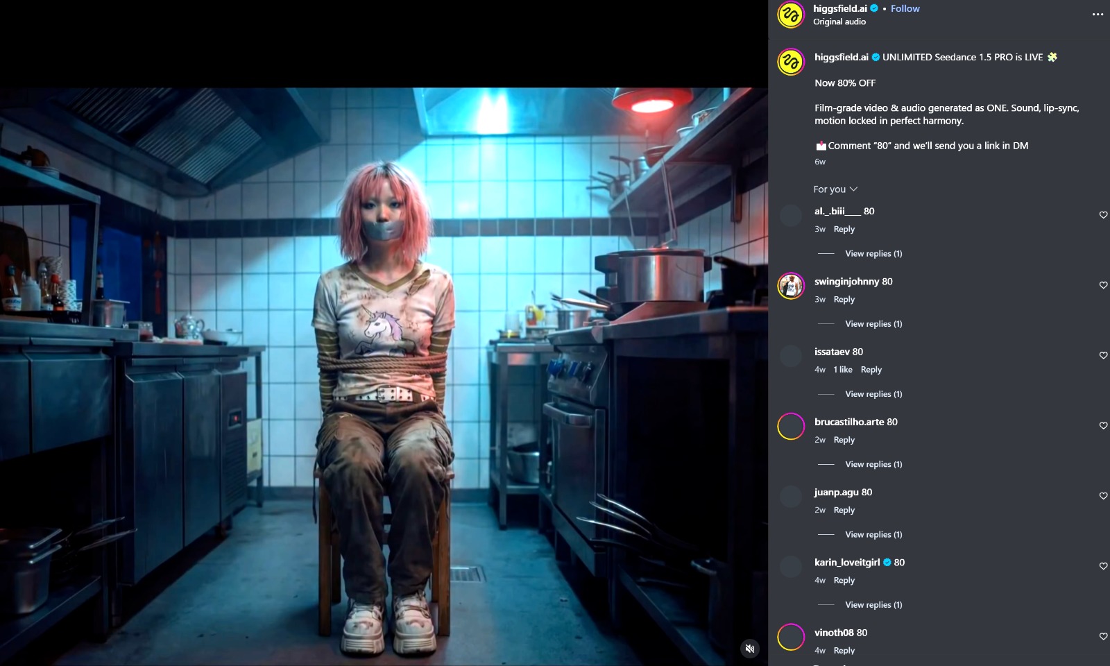Reply to al._.biii___'s comment

coord(844,229)
